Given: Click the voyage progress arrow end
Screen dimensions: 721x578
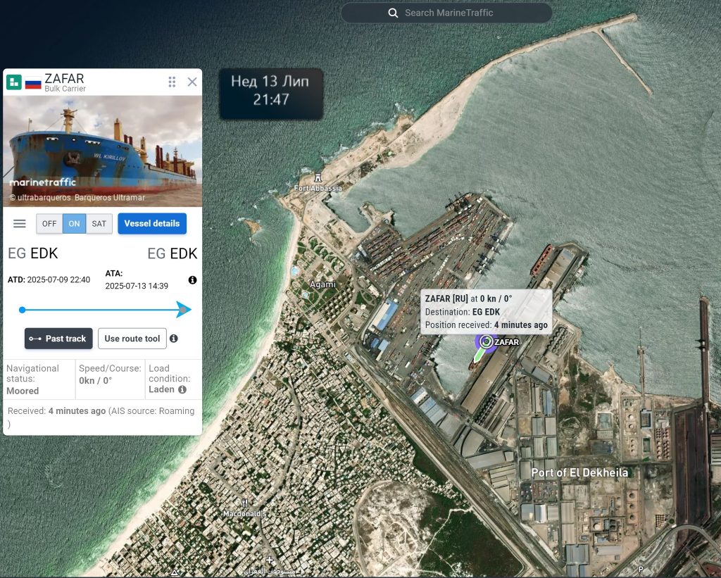Looking at the screenshot, I should [184, 310].
